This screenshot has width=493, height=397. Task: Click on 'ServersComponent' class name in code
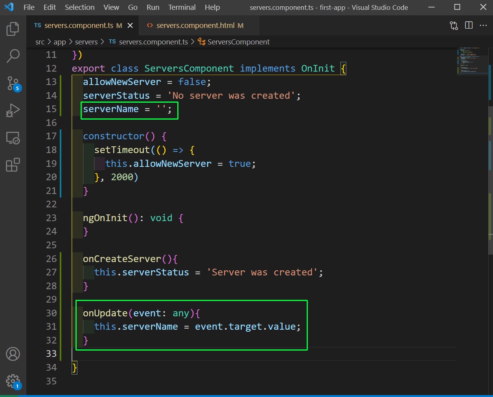(189, 68)
